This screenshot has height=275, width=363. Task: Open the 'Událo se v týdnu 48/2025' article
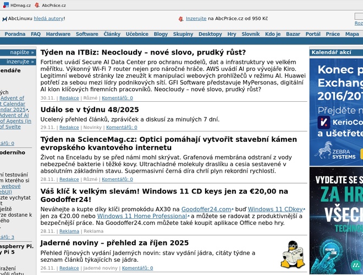[90, 110]
